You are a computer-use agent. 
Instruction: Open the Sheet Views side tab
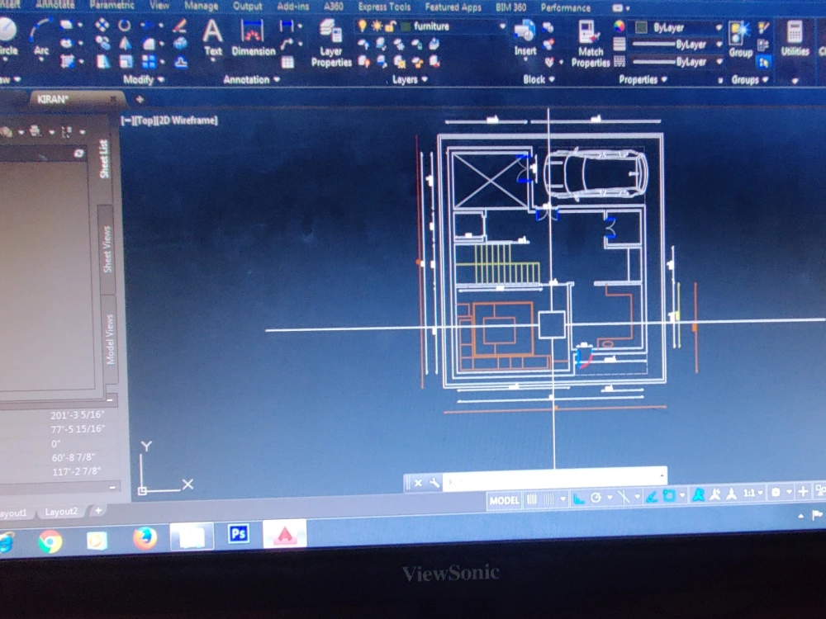107,249
